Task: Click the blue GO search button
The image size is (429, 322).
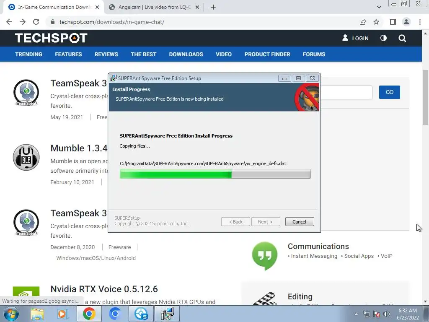Action: 389,92
